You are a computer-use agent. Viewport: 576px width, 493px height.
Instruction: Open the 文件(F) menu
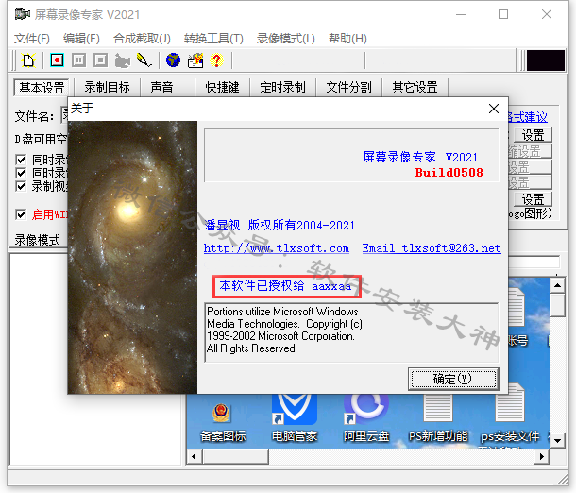pyautogui.click(x=32, y=38)
